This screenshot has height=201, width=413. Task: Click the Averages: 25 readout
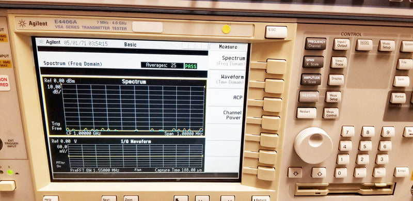pyautogui.click(x=162, y=66)
